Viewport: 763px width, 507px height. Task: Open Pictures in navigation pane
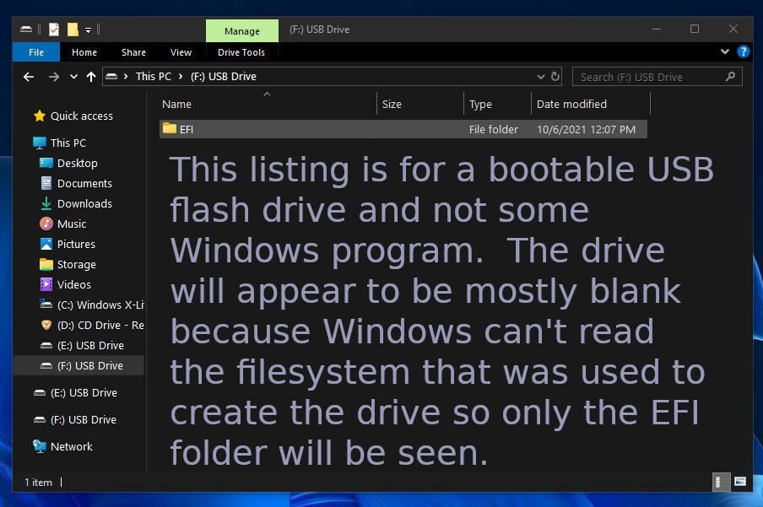76,245
